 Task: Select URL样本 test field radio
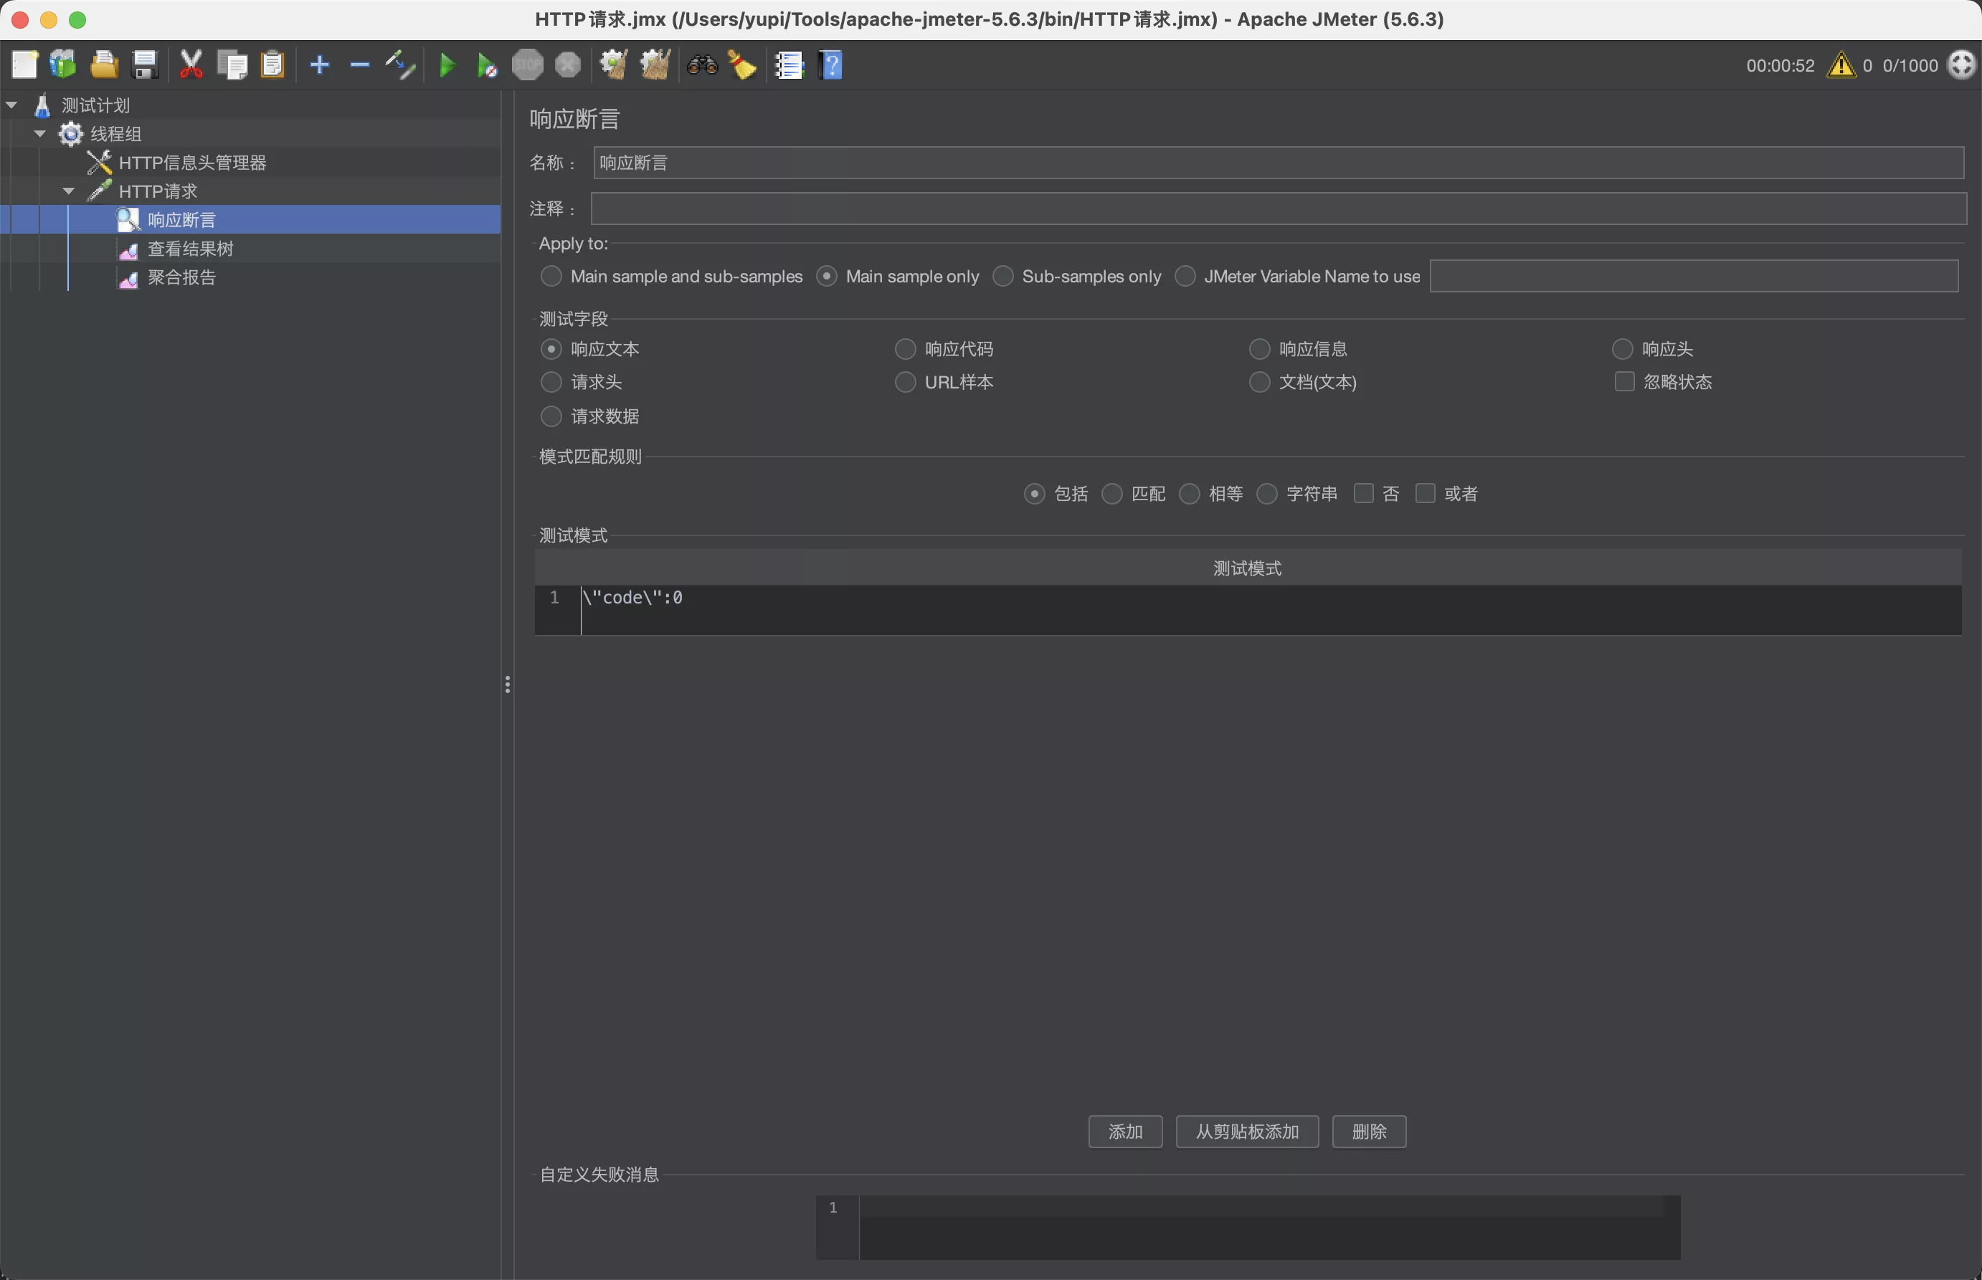(x=904, y=382)
